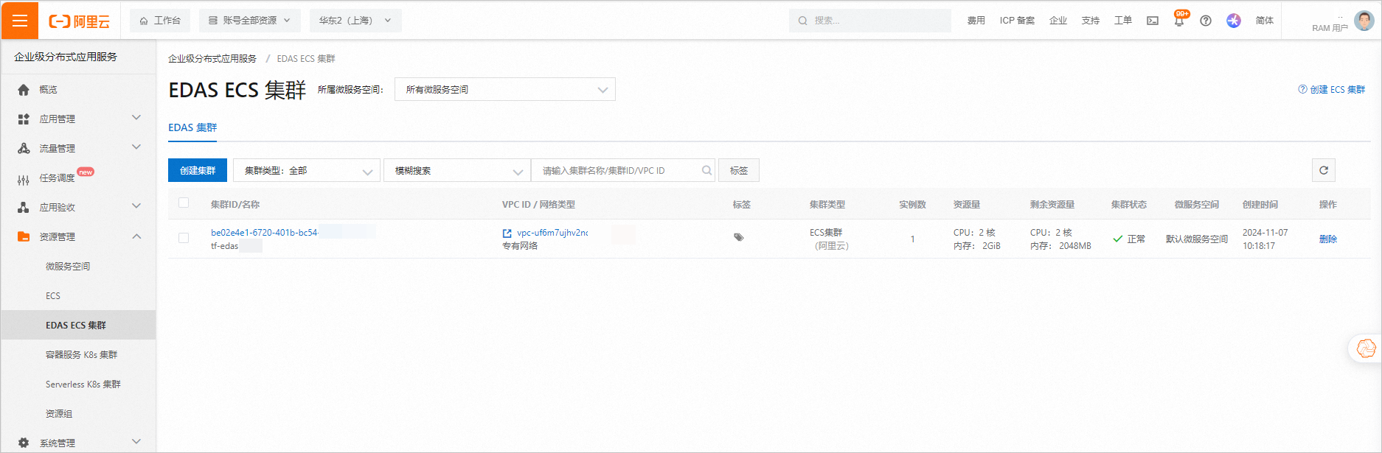Open the 集群类型: 全部 dropdown

click(307, 170)
